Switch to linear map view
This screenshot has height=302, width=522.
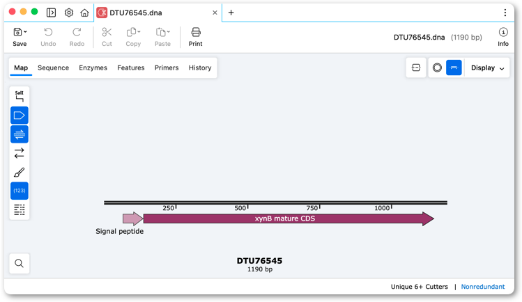pyautogui.click(x=454, y=67)
